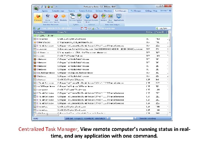Open Active Connections view

tap(47, 18)
